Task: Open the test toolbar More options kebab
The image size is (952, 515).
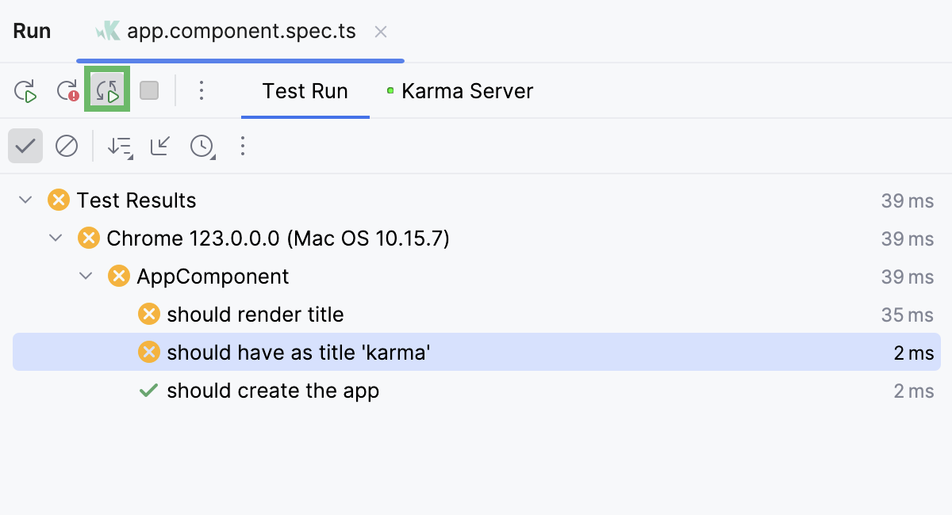Action: click(243, 147)
